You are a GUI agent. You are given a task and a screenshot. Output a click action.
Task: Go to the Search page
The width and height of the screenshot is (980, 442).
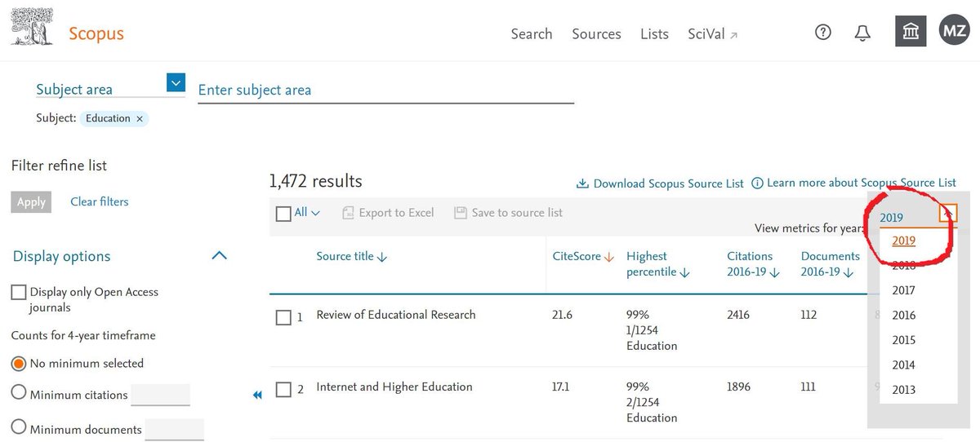click(532, 33)
